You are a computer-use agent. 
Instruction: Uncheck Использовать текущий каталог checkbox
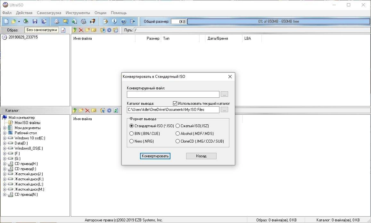pos(175,103)
